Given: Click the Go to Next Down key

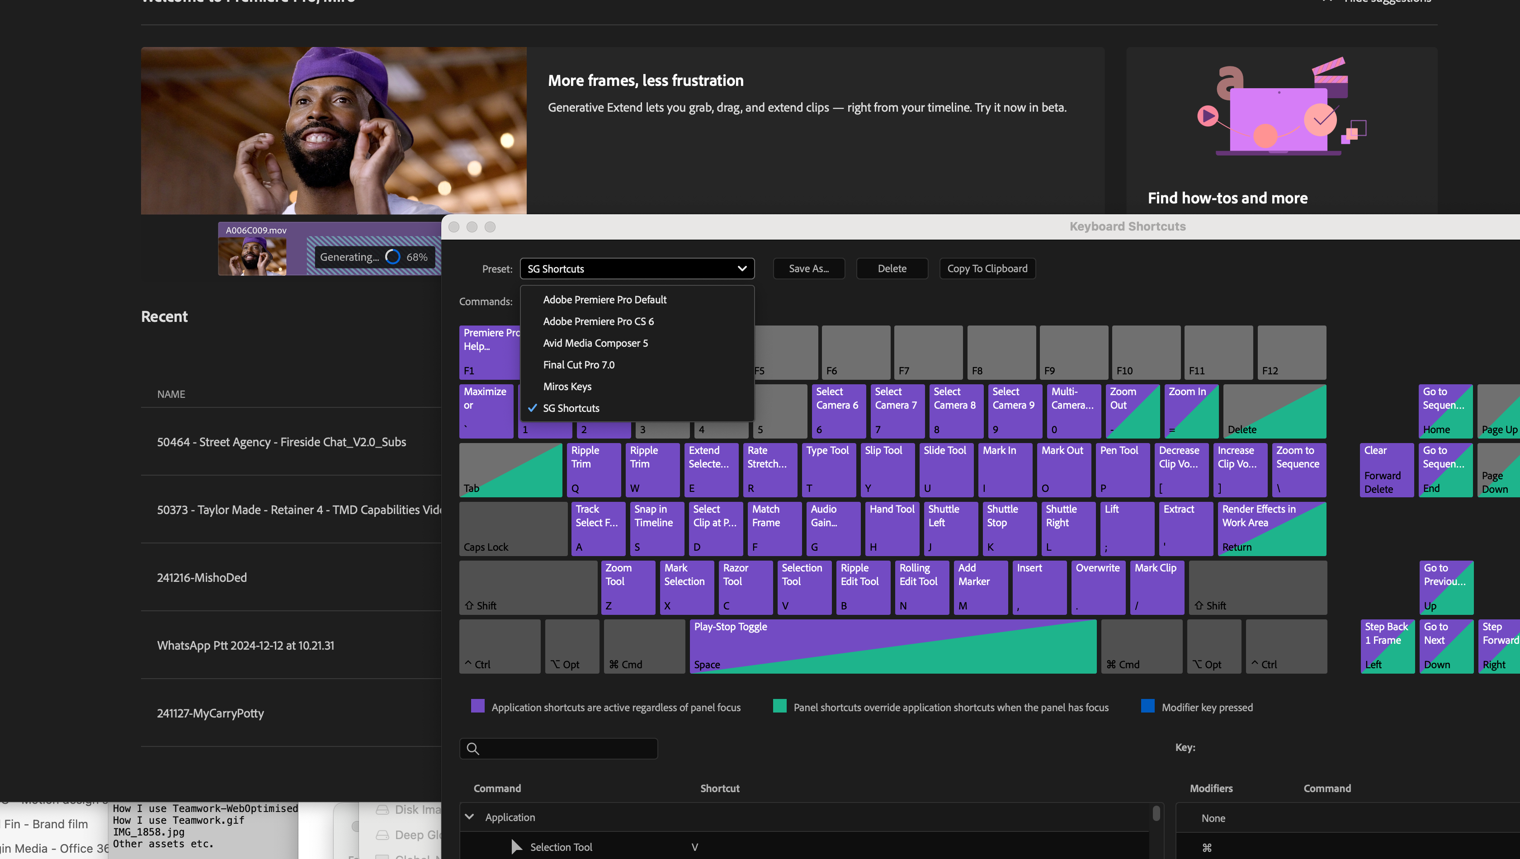Looking at the screenshot, I should 1446,646.
